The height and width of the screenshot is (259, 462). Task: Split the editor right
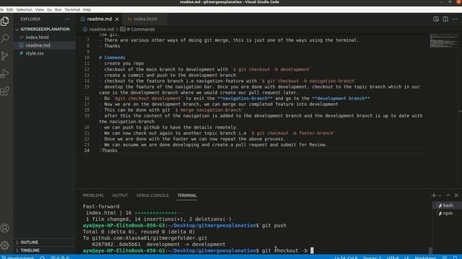[445, 19]
